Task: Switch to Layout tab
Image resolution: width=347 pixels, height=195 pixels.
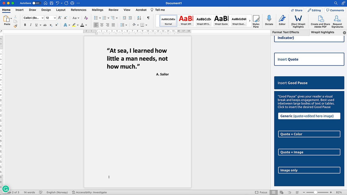Action: coord(61,10)
